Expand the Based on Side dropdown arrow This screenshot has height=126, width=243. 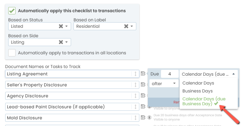tap(66, 42)
